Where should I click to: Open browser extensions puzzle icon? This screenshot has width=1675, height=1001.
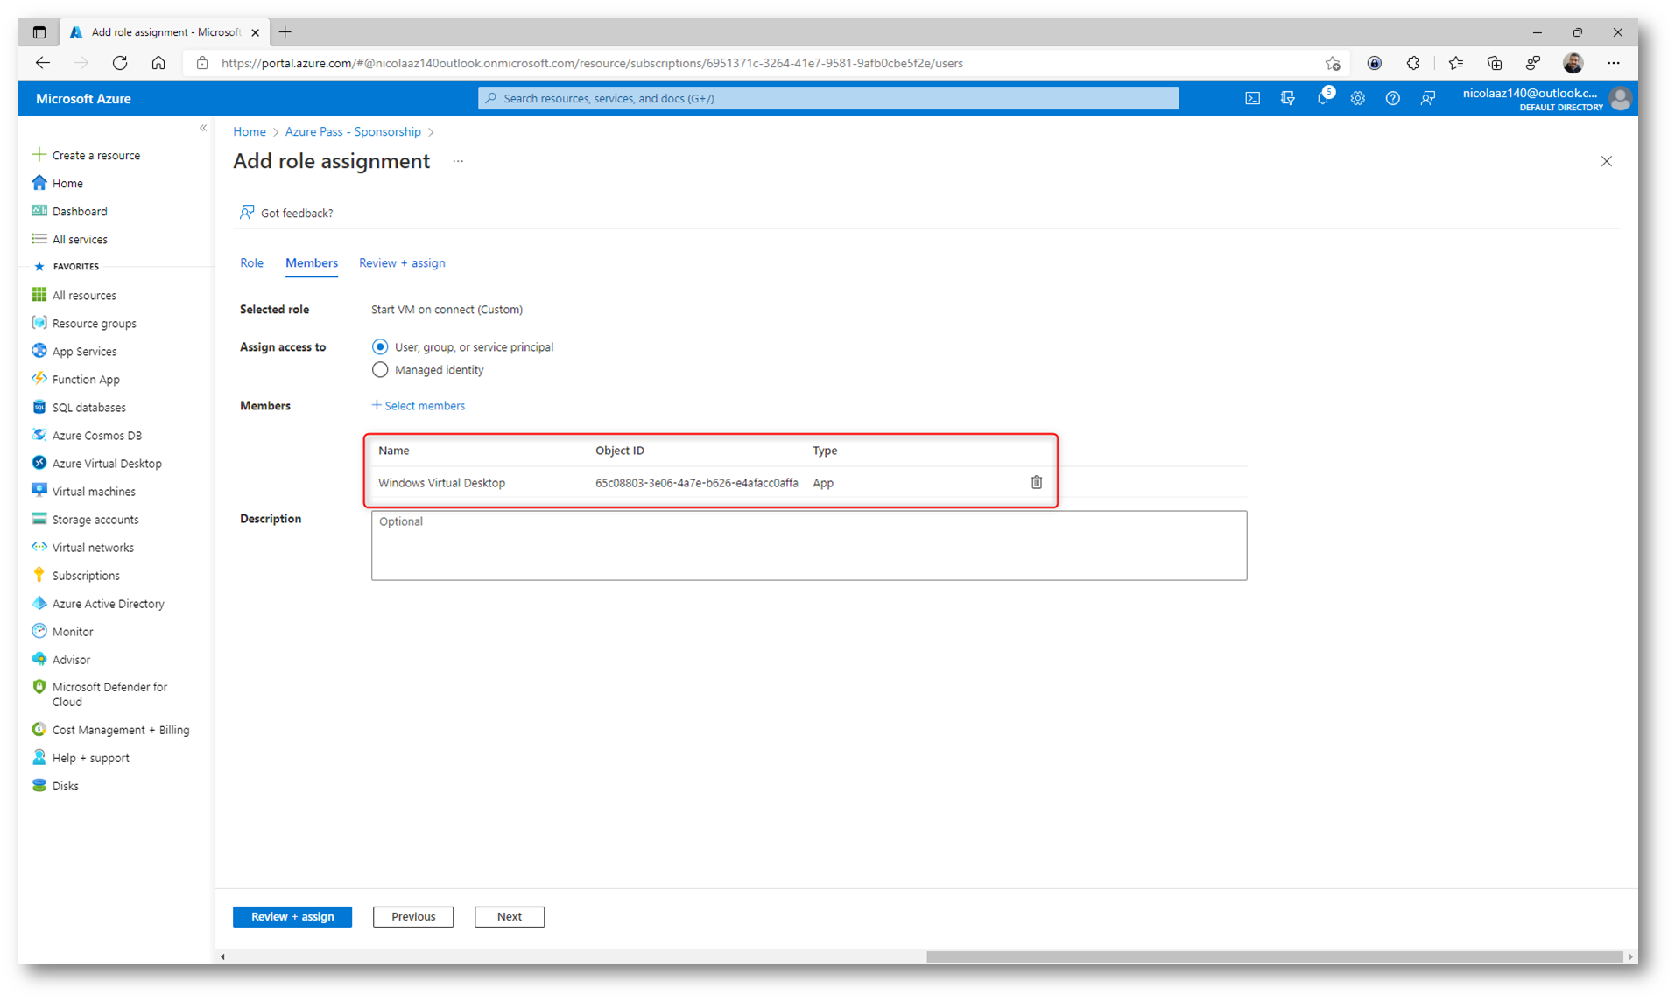[x=1413, y=63]
